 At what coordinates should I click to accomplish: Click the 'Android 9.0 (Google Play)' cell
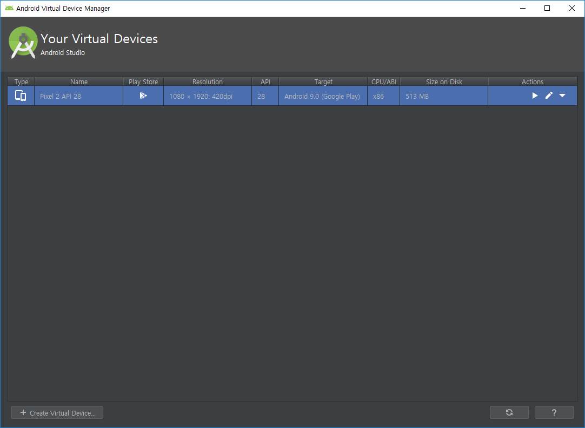[x=323, y=96]
